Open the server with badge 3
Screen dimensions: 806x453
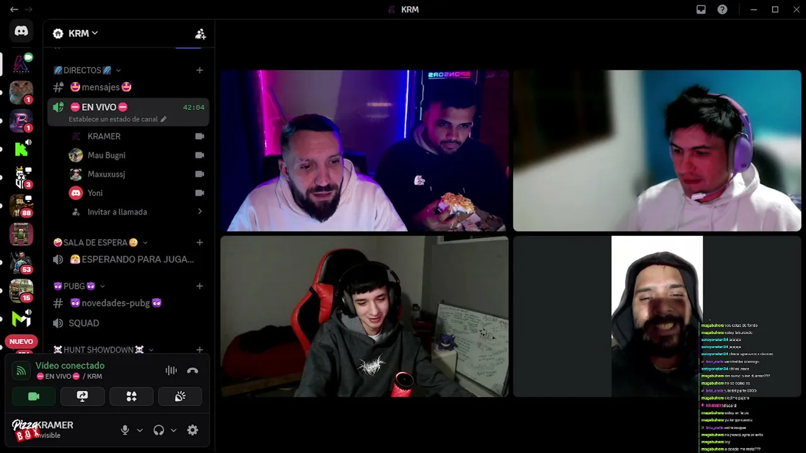pyautogui.click(x=21, y=177)
